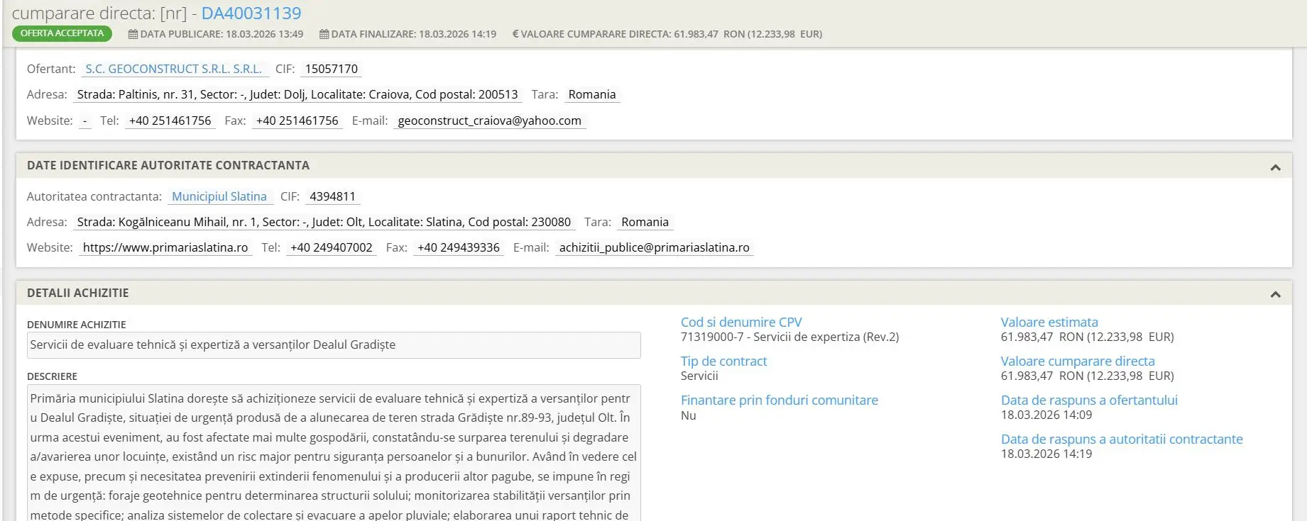This screenshot has width=1307, height=521.
Task: Click the calendar icon beside DATA PUBLICARE
Action: (x=133, y=34)
